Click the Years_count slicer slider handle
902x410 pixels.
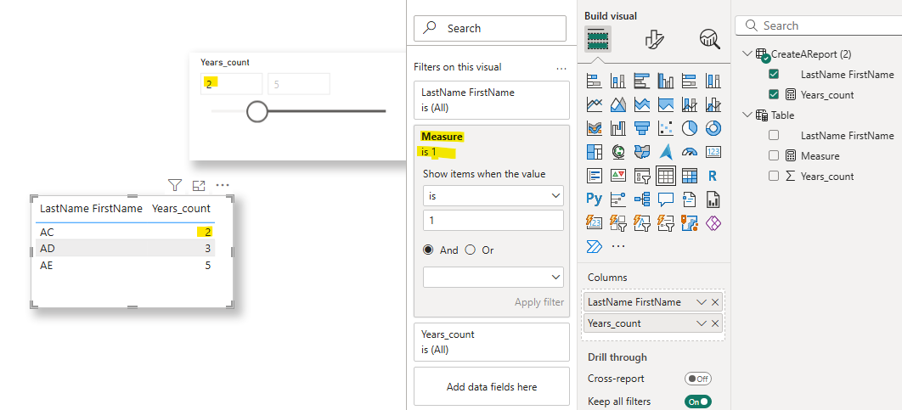[257, 111]
